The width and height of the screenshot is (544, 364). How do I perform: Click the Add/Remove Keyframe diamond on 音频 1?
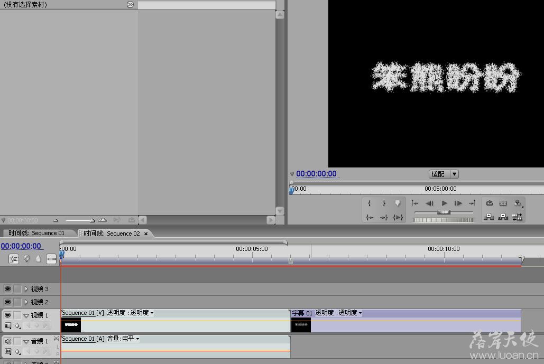click(x=36, y=351)
